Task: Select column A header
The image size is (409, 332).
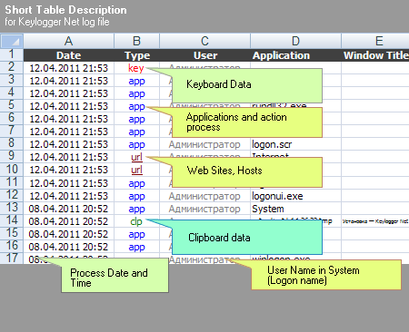Action: tap(69, 41)
